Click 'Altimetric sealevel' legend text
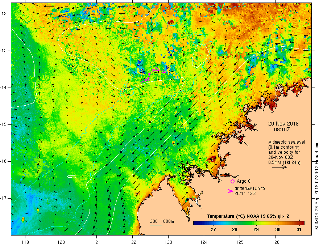The width and height of the screenshot is (319, 246). pyautogui.click(x=286, y=142)
